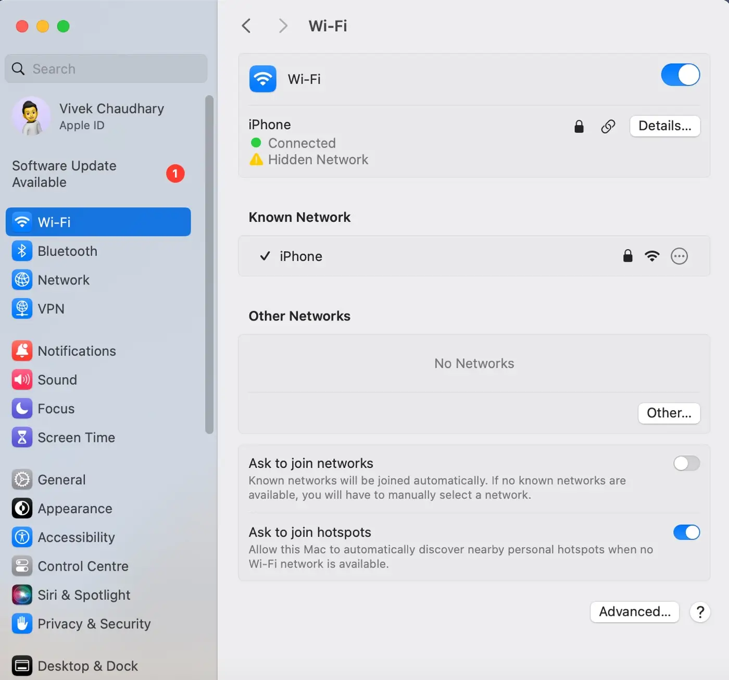
Task: Click the checkmark beside iPhone
Action: coord(265,256)
